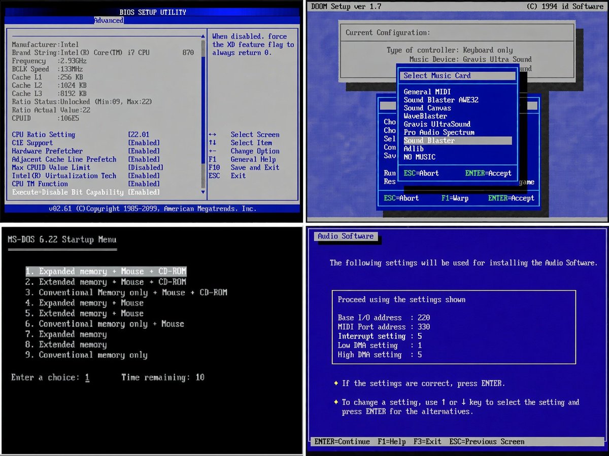This screenshot has width=609, height=456.
Task: Click the F1 General Help hint
Action: click(242, 159)
